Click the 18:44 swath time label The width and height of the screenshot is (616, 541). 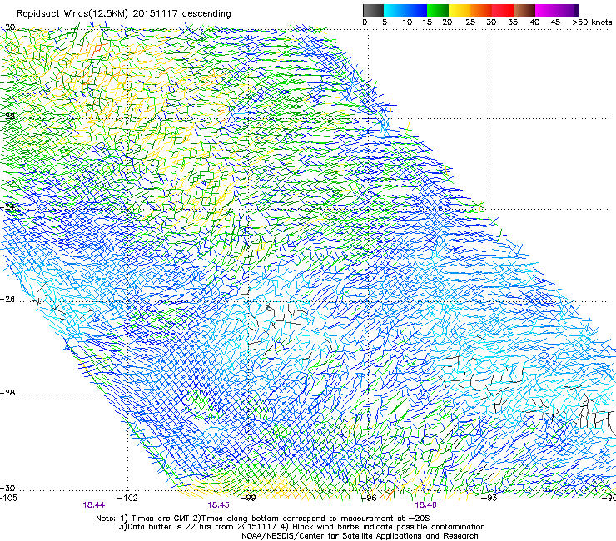94,505
